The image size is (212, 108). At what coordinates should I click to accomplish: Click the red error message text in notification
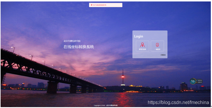(x=100, y=5)
